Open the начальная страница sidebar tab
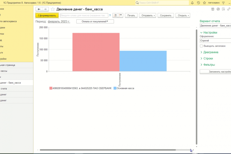231x154 pixels. coord(16,65)
